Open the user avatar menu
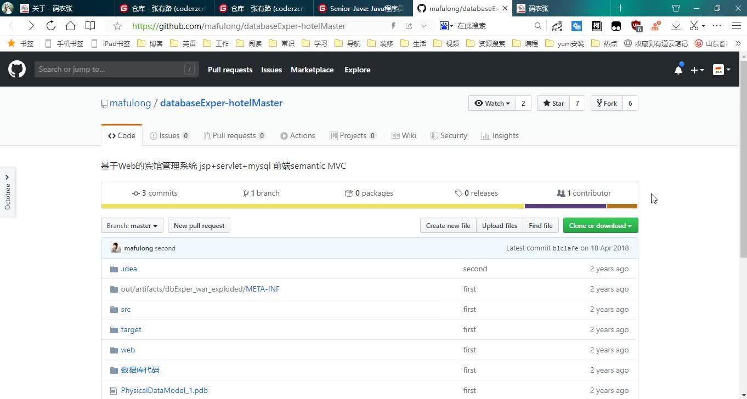Image resolution: width=747 pixels, height=399 pixels. point(721,70)
